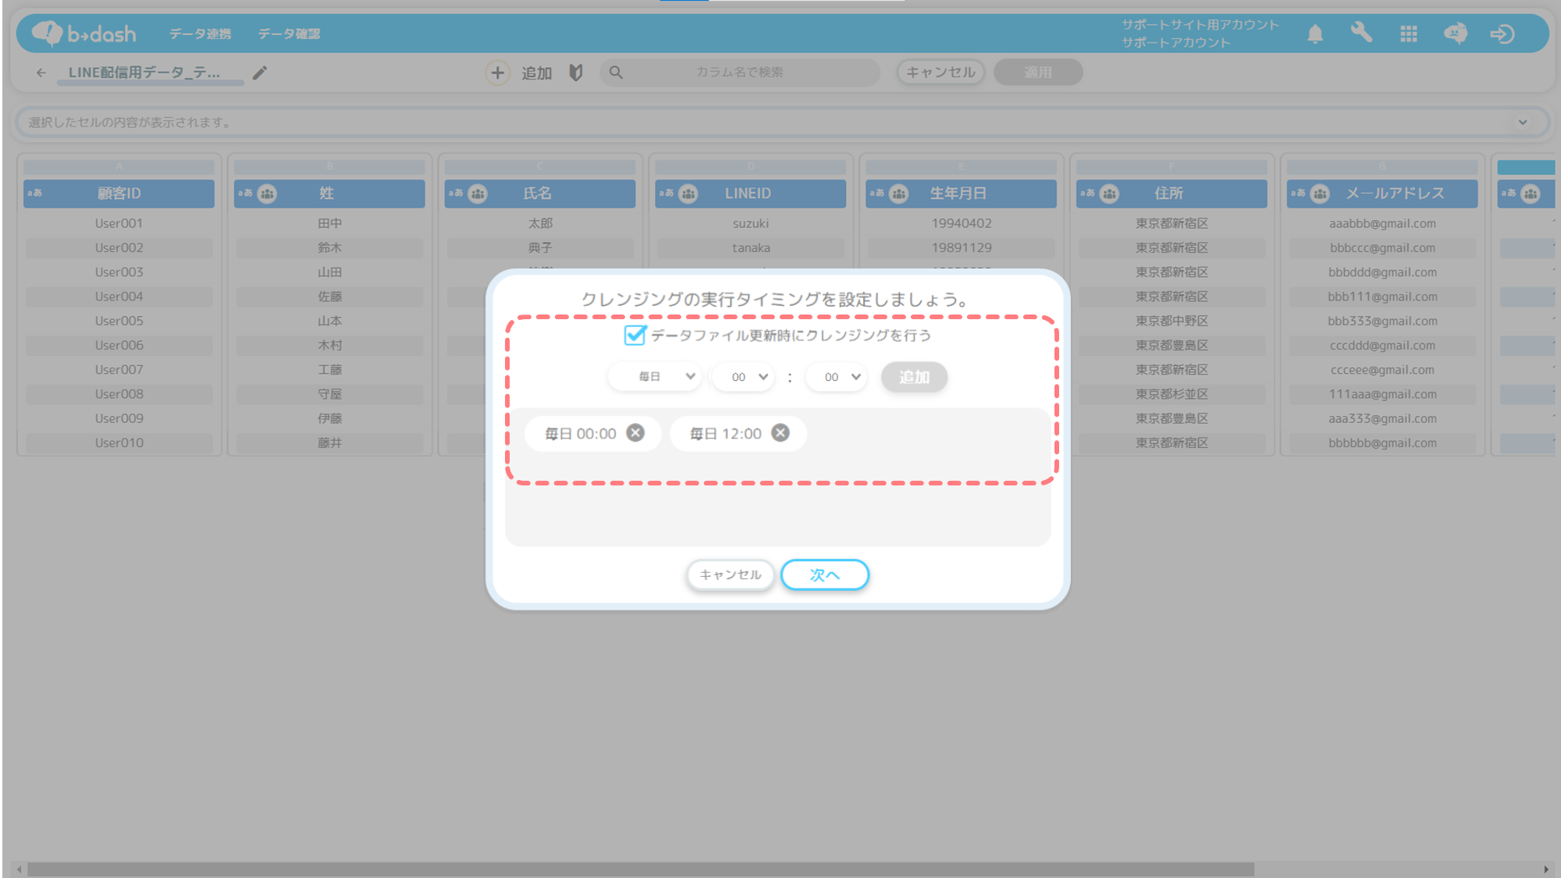Remove the 毎日 00:00 schedule chip
The image size is (1561, 878).
coord(635,433)
